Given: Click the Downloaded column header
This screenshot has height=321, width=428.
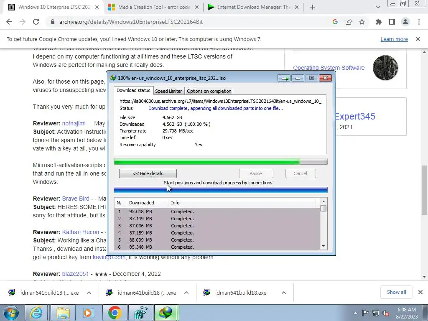Looking at the screenshot, I should [x=148, y=203].
